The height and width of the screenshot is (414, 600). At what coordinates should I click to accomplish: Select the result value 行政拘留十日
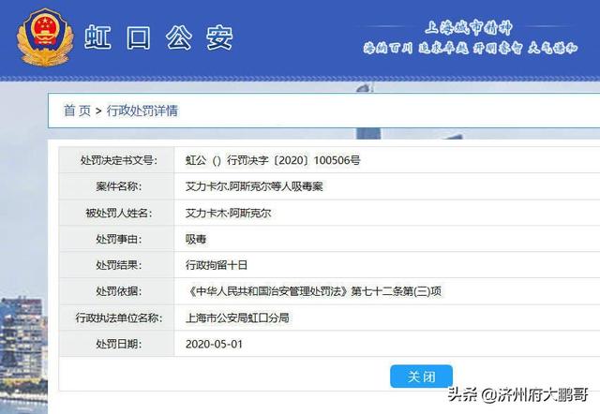point(217,265)
